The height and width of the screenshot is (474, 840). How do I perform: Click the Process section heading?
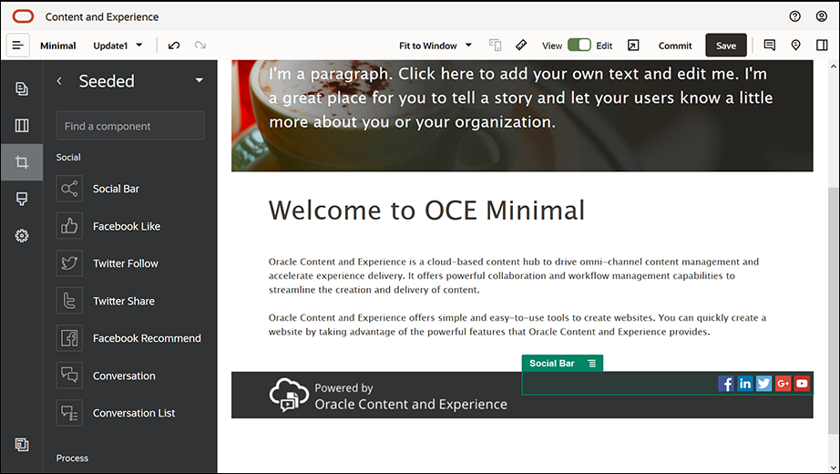(72, 458)
